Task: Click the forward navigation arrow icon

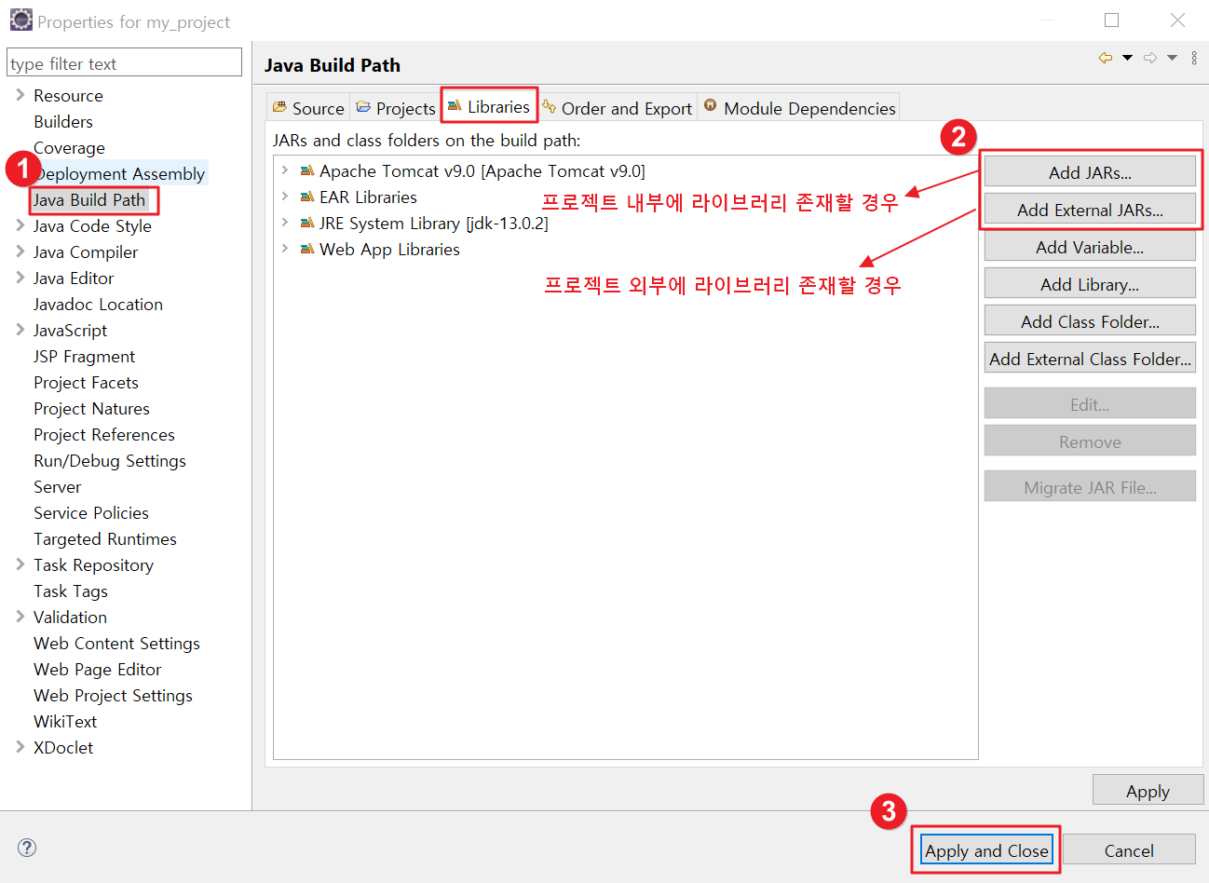Action: point(1150,58)
